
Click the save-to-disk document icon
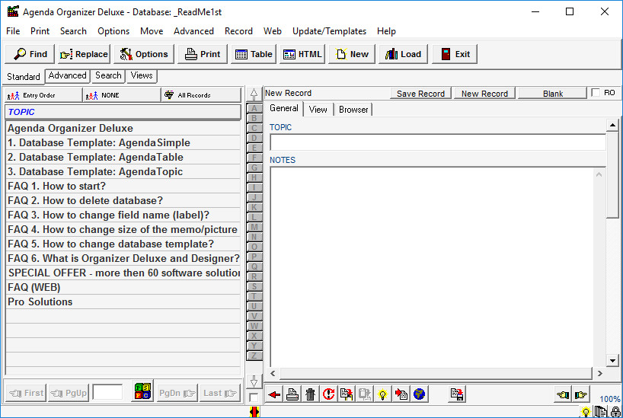coord(457,394)
